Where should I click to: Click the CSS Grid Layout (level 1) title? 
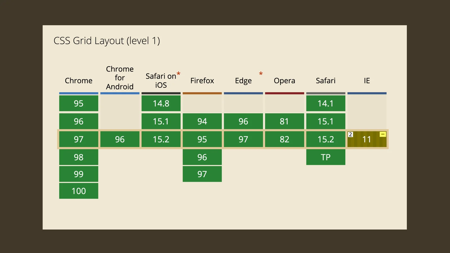[x=107, y=41]
